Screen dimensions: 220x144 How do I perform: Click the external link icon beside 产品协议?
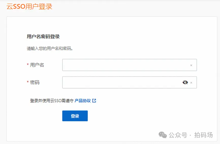pos(94,101)
